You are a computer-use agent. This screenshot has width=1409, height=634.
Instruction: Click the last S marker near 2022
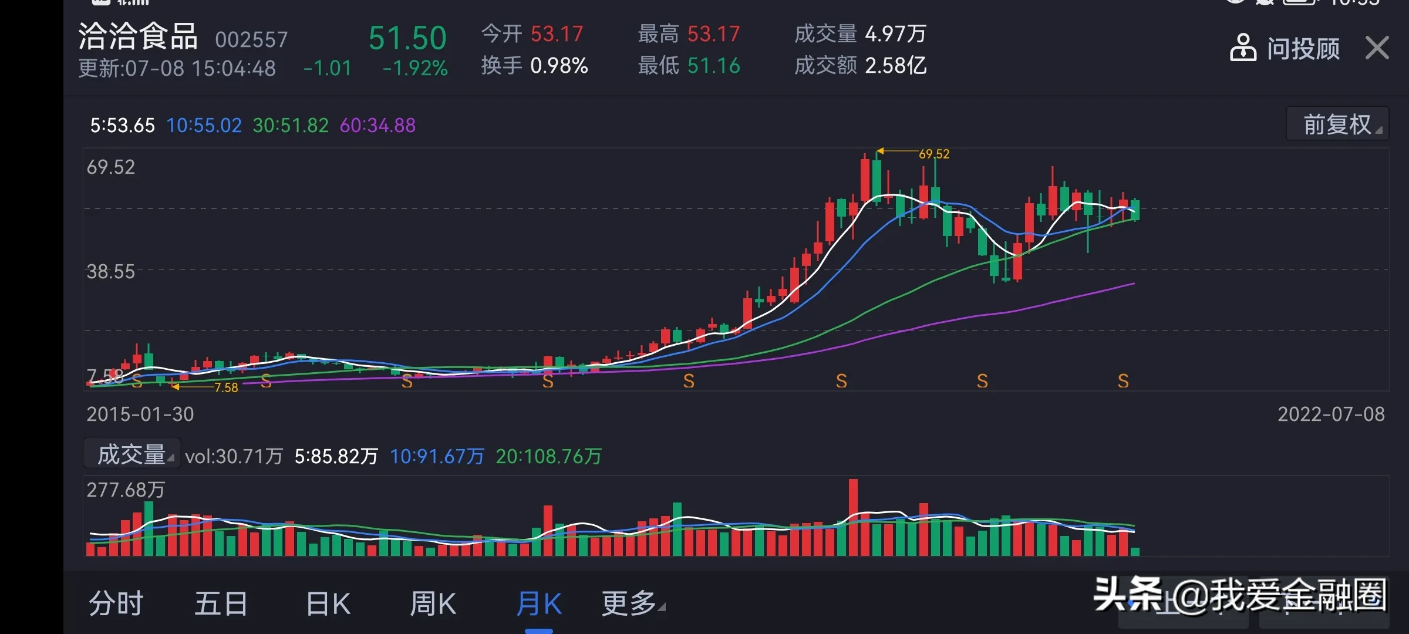(1123, 382)
